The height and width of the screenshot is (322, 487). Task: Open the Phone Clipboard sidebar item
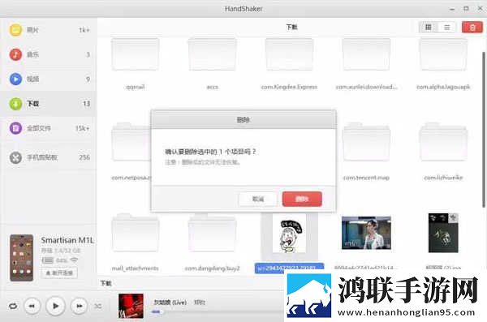48,157
